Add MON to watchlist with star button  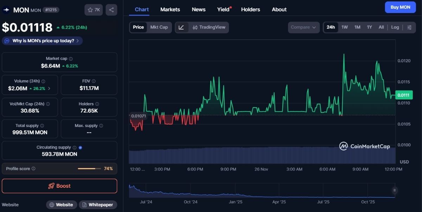(x=94, y=10)
